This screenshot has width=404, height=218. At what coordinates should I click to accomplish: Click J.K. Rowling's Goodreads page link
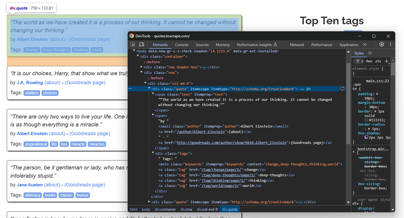click(x=85, y=83)
